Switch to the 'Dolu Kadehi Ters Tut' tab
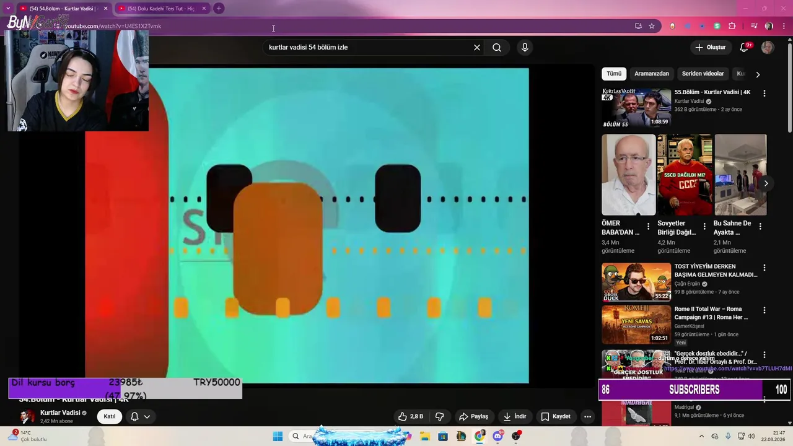 [161, 8]
